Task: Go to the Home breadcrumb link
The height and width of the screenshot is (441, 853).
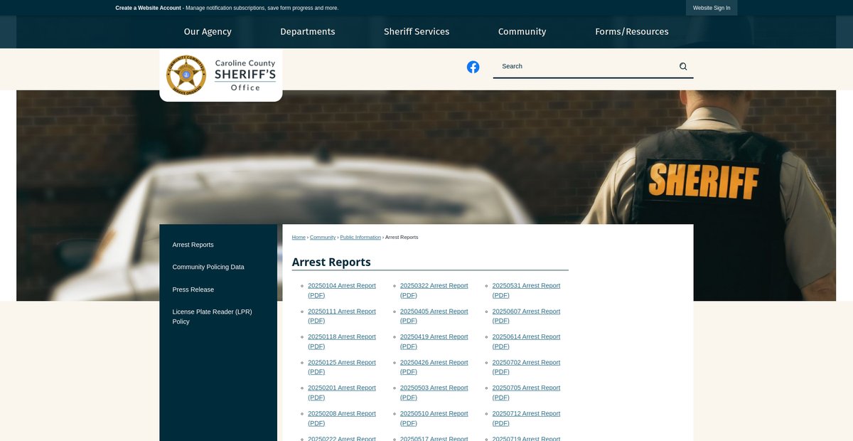Action: coord(299,237)
